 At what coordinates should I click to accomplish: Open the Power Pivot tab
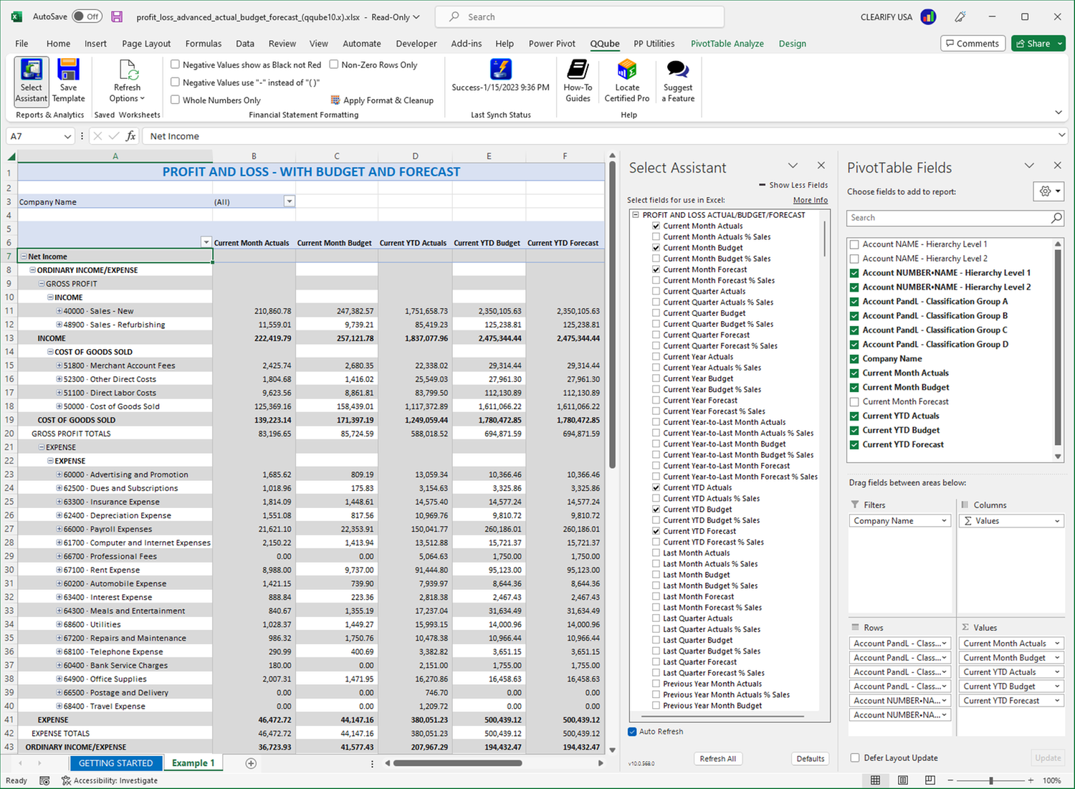[552, 44]
